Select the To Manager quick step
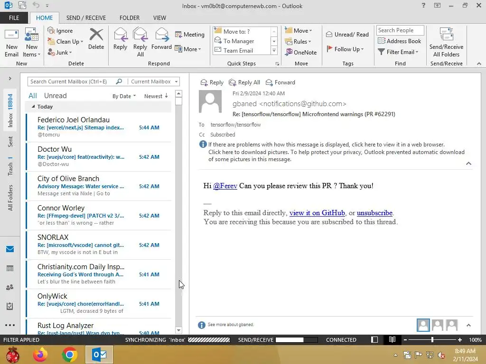The image size is (486, 364). [x=242, y=41]
